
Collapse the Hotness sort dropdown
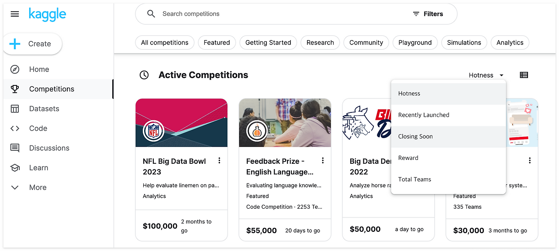[486, 75]
